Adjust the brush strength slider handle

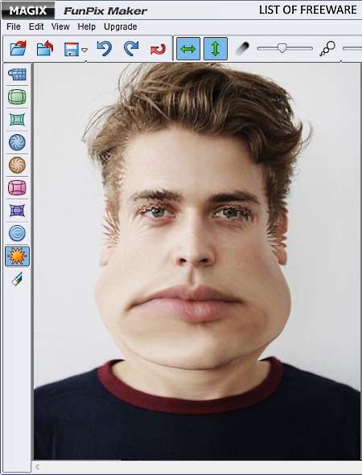[282, 48]
